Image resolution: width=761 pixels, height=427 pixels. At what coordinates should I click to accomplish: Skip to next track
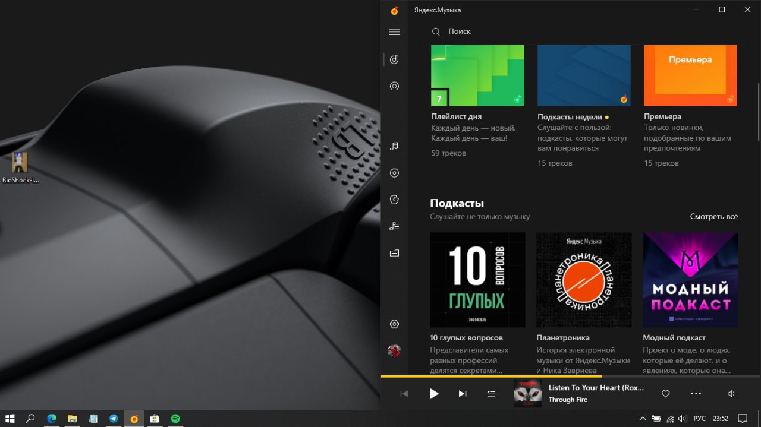point(463,393)
